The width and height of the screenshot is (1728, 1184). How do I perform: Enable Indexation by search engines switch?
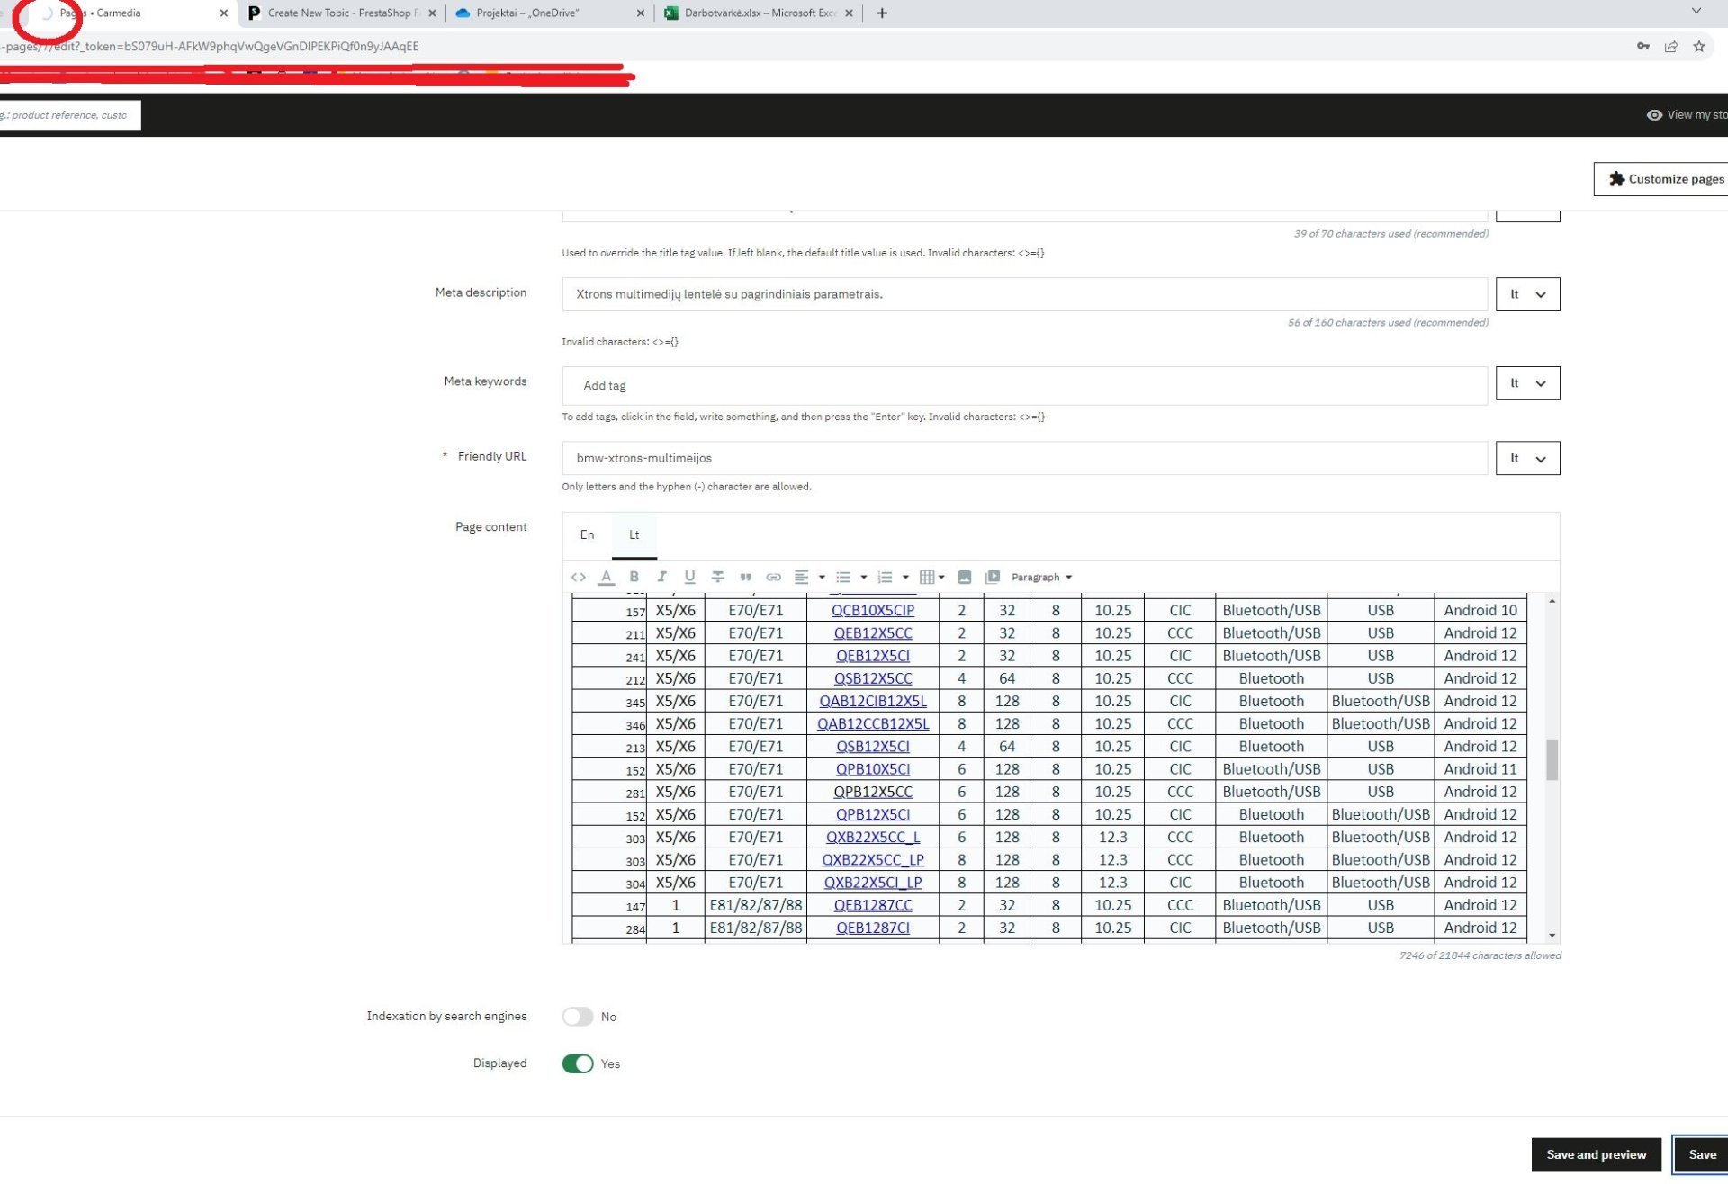(x=578, y=1017)
